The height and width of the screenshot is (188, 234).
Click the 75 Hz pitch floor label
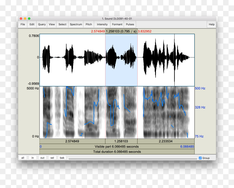[x=199, y=136]
